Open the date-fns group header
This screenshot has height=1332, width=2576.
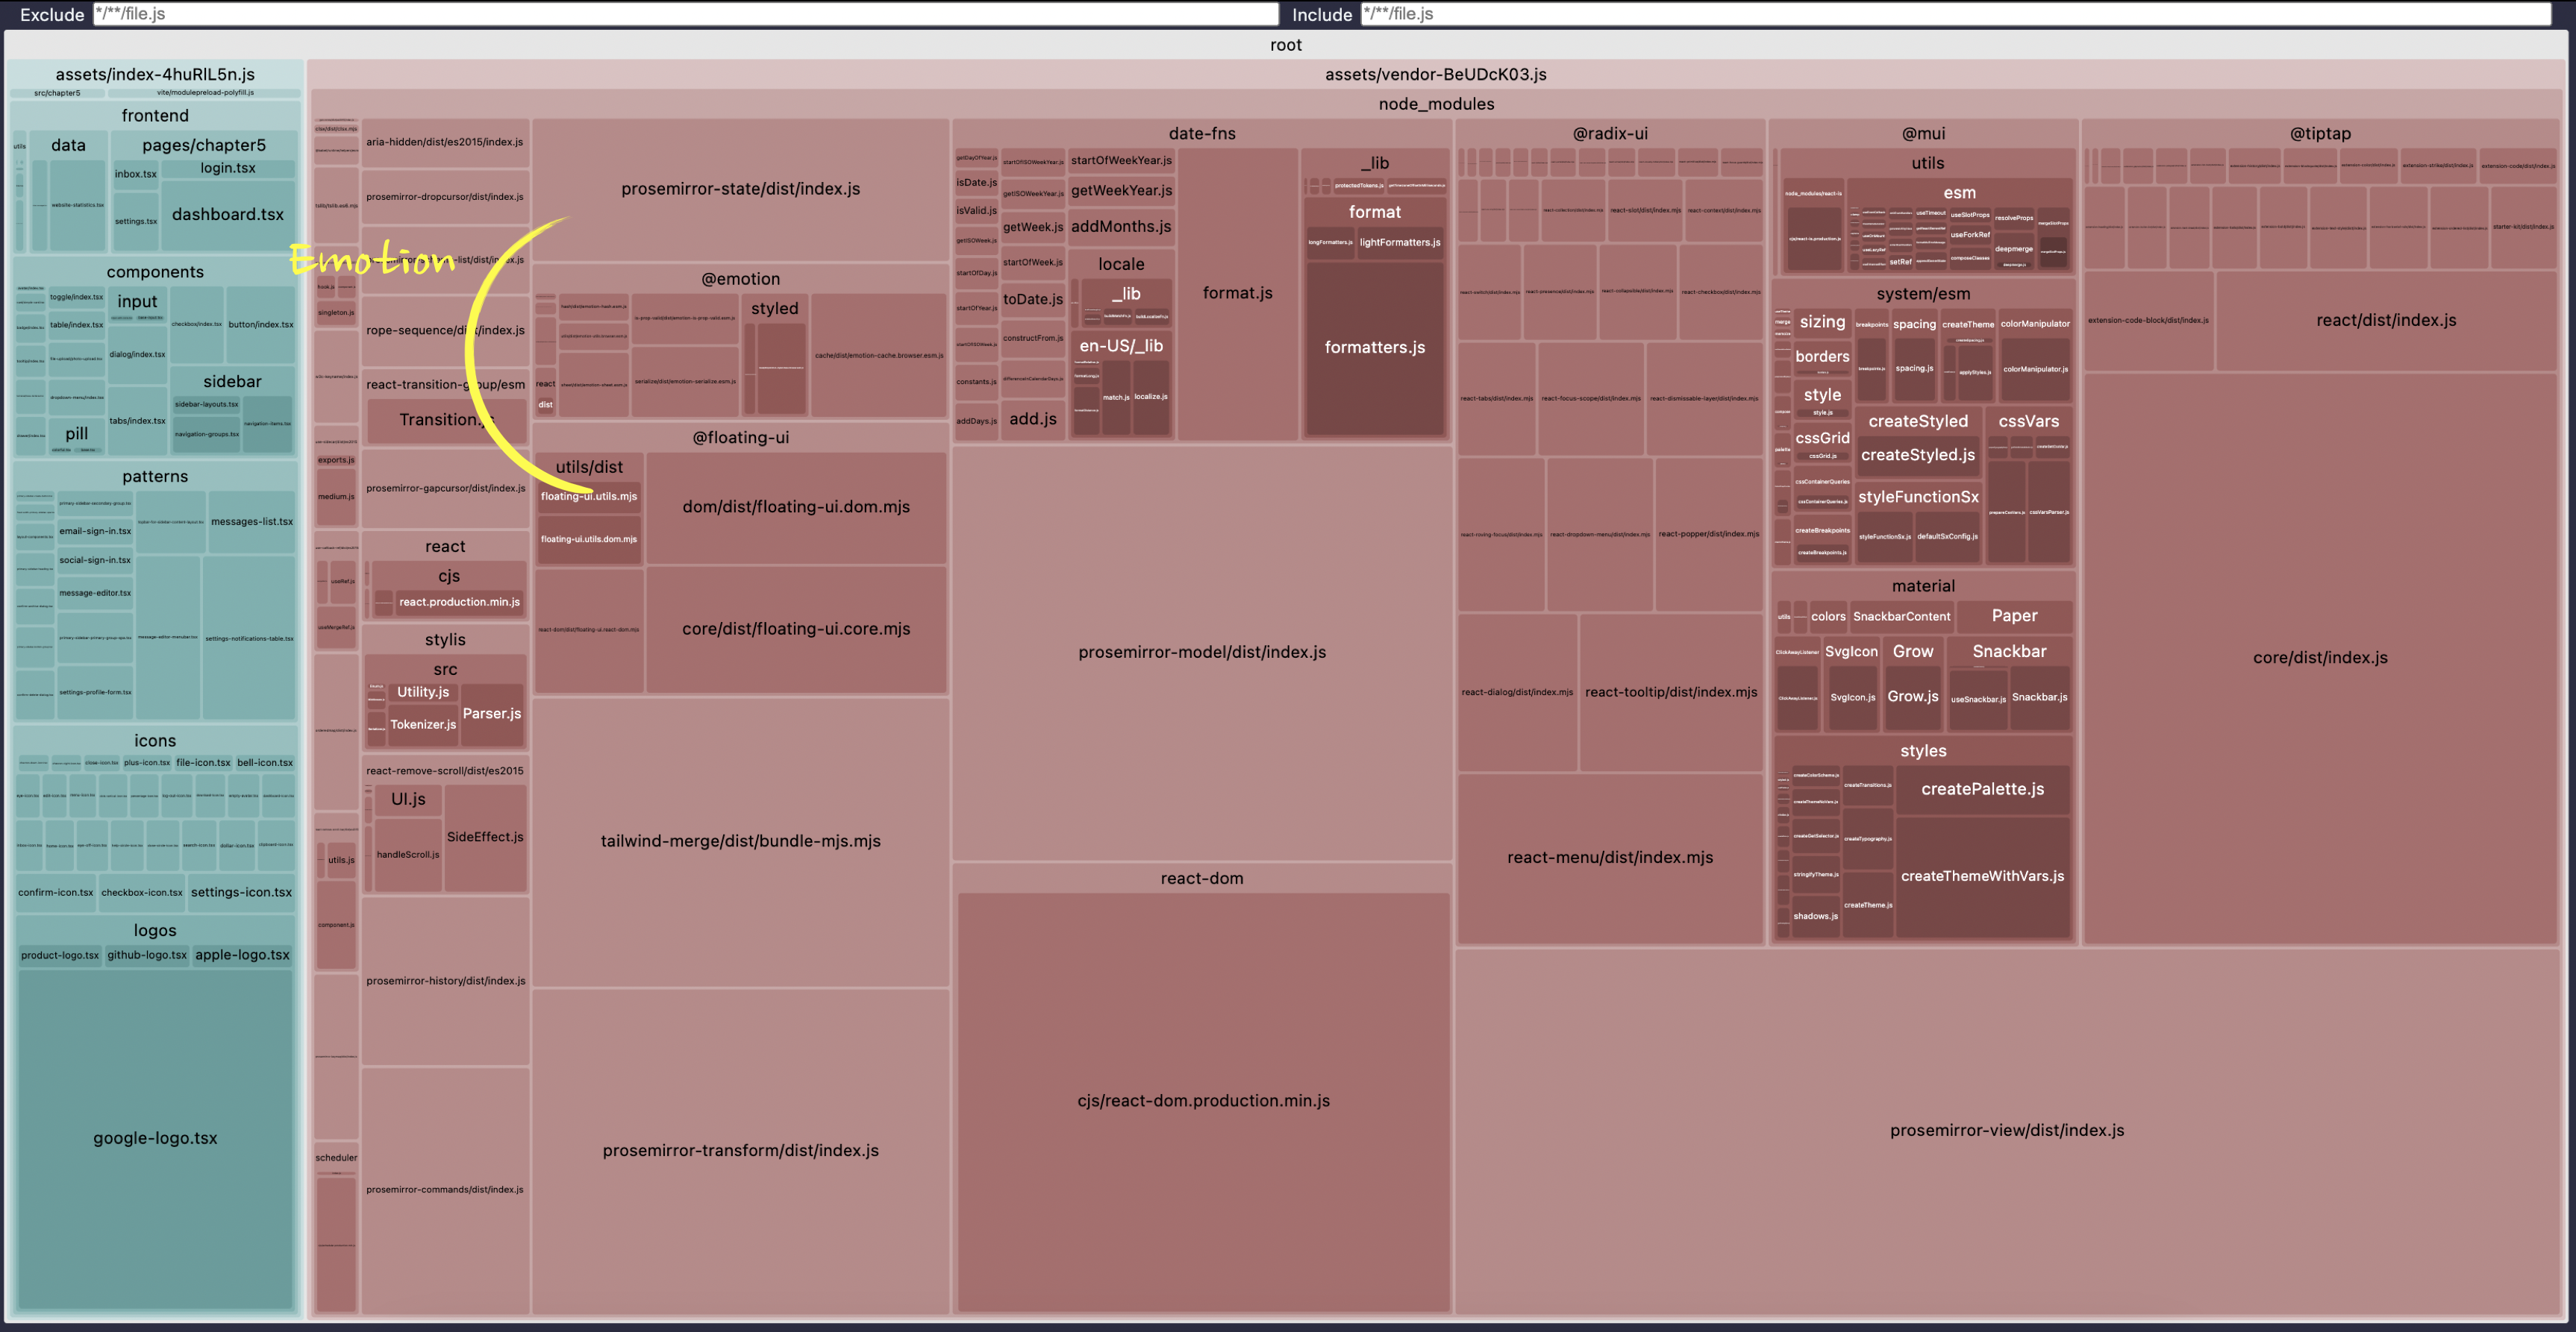click(x=1201, y=134)
